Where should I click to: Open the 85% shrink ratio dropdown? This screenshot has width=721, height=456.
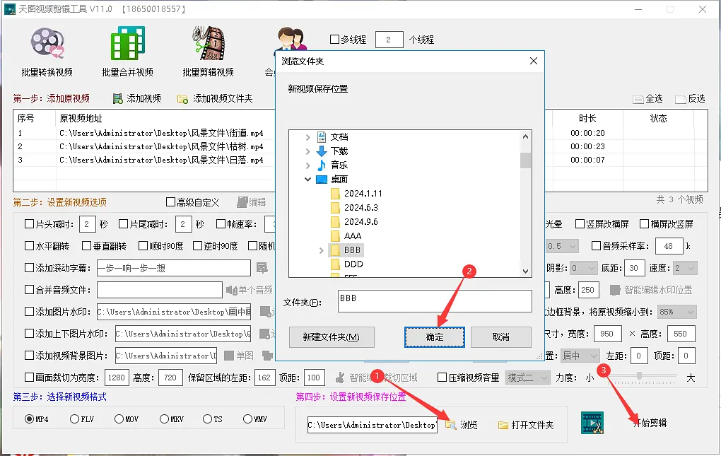(677, 312)
